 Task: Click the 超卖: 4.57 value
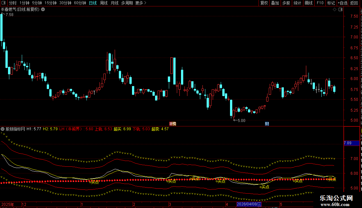pyautogui.click(x=160, y=129)
